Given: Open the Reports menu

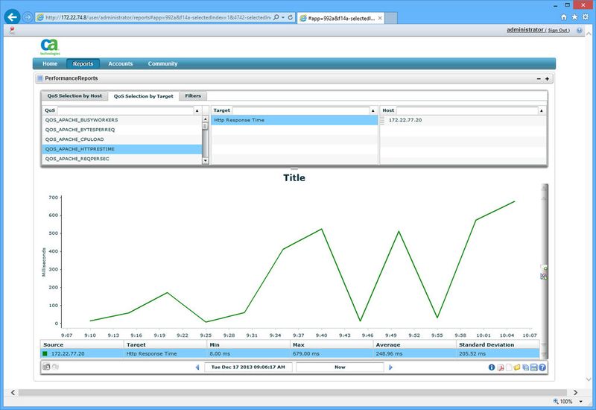Looking at the screenshot, I should coord(83,64).
